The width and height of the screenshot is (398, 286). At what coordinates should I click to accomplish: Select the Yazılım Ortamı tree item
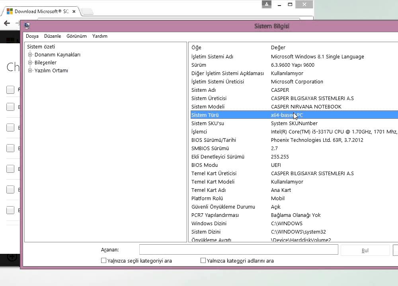51,70
